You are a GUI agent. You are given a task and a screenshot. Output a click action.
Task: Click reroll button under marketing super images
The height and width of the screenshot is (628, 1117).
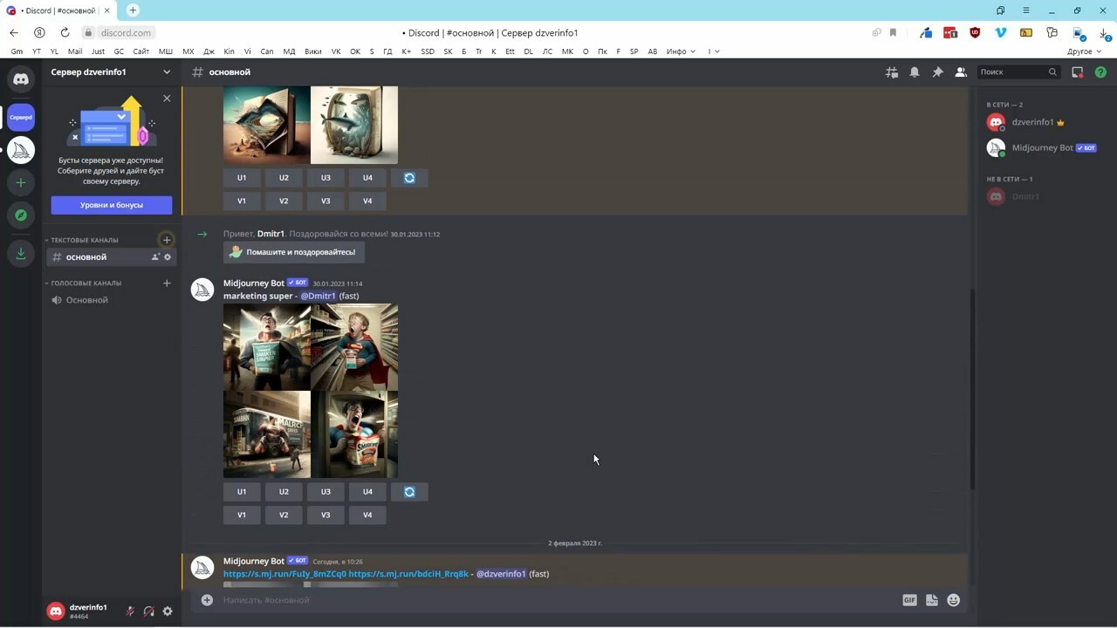(x=409, y=492)
